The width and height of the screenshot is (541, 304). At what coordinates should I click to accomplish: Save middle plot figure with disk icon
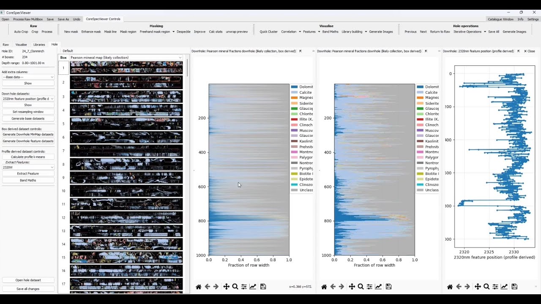click(x=388, y=287)
